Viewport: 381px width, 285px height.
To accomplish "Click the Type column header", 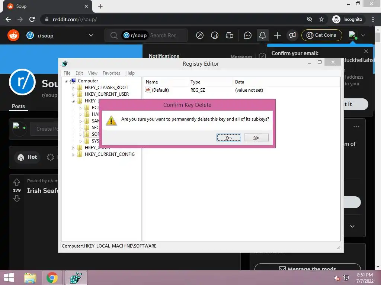I will point(210,82).
